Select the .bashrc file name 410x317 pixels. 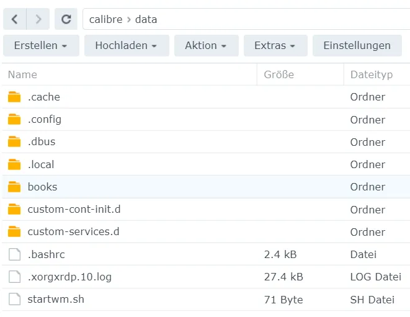click(47, 254)
